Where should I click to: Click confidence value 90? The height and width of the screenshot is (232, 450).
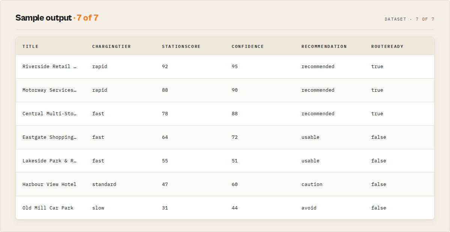pyautogui.click(x=235, y=90)
